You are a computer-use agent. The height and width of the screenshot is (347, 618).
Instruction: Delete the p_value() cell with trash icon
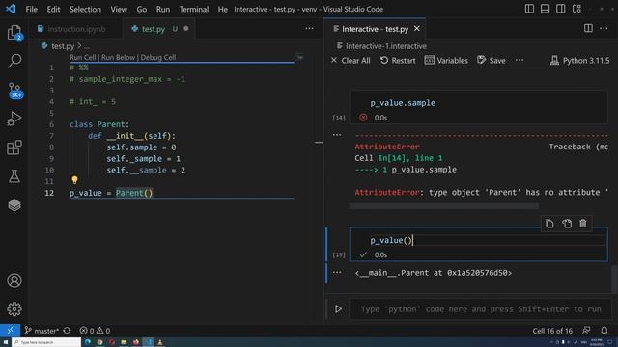583,224
